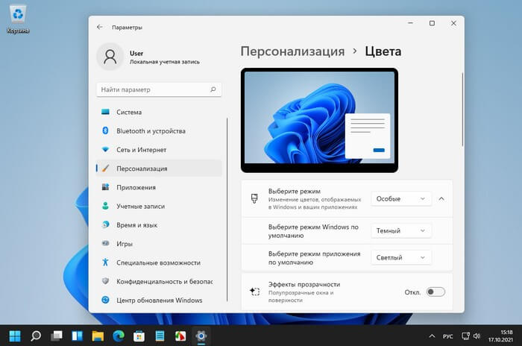Open File Explorer from taskbar
The height and width of the screenshot is (346, 522).
[98, 336]
